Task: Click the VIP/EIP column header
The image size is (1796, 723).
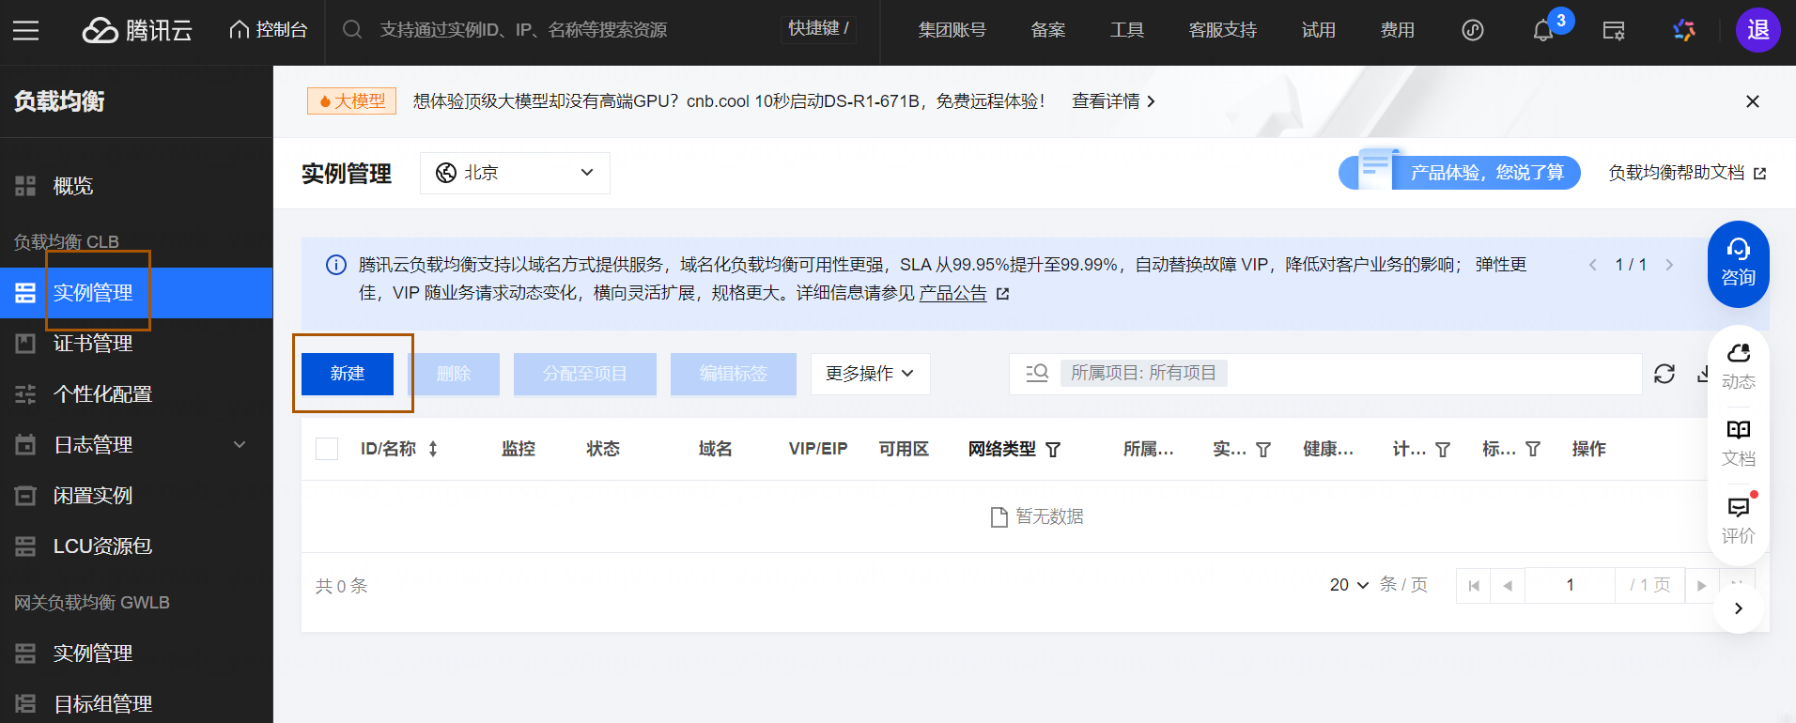Action: tap(818, 449)
